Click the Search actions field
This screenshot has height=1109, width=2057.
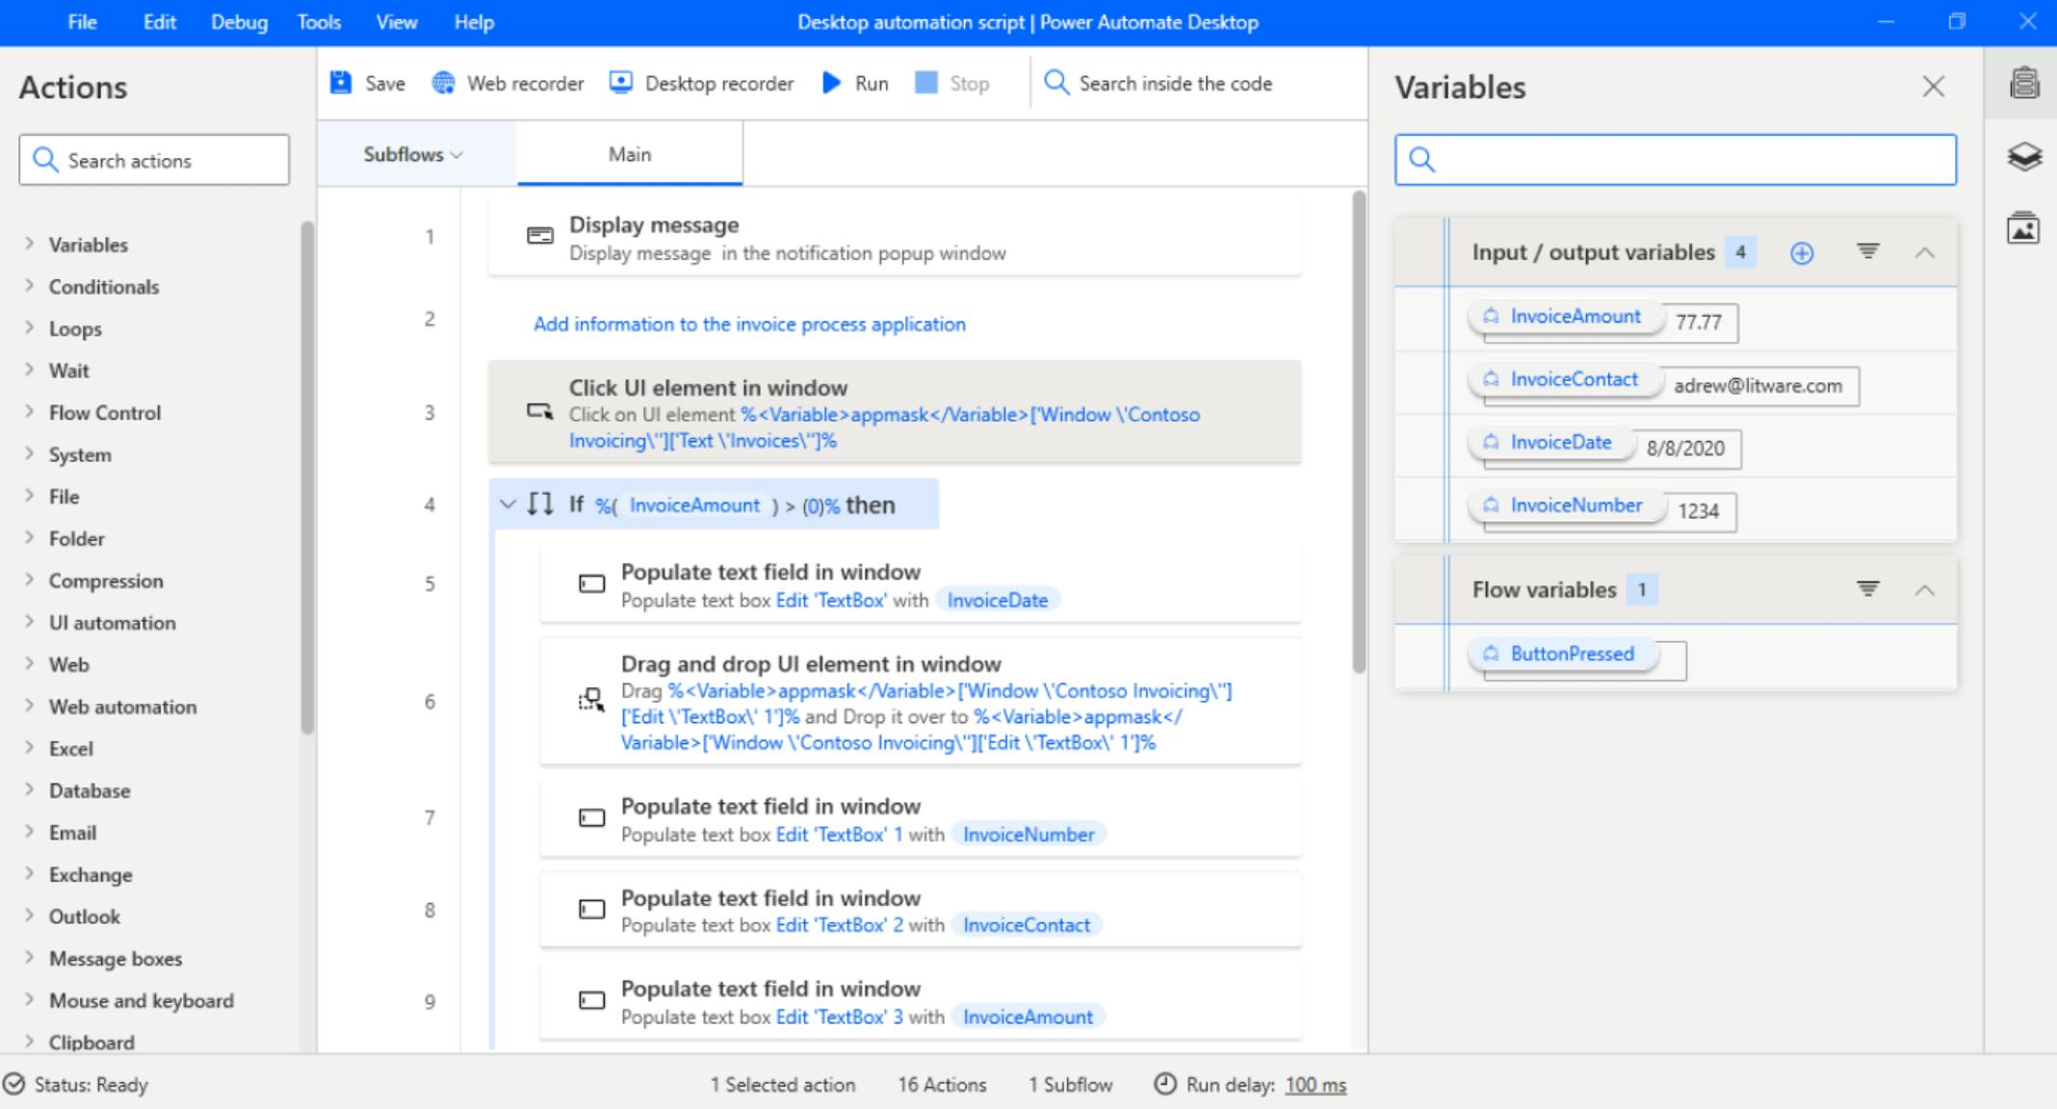pyautogui.click(x=154, y=160)
